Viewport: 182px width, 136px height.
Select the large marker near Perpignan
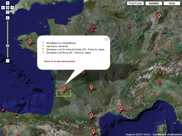point(91,117)
